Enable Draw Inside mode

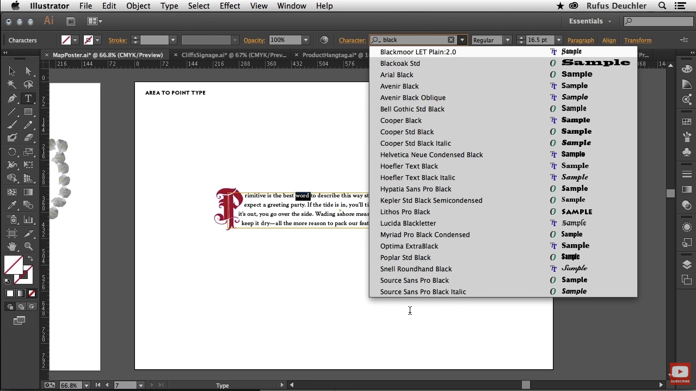pos(32,307)
